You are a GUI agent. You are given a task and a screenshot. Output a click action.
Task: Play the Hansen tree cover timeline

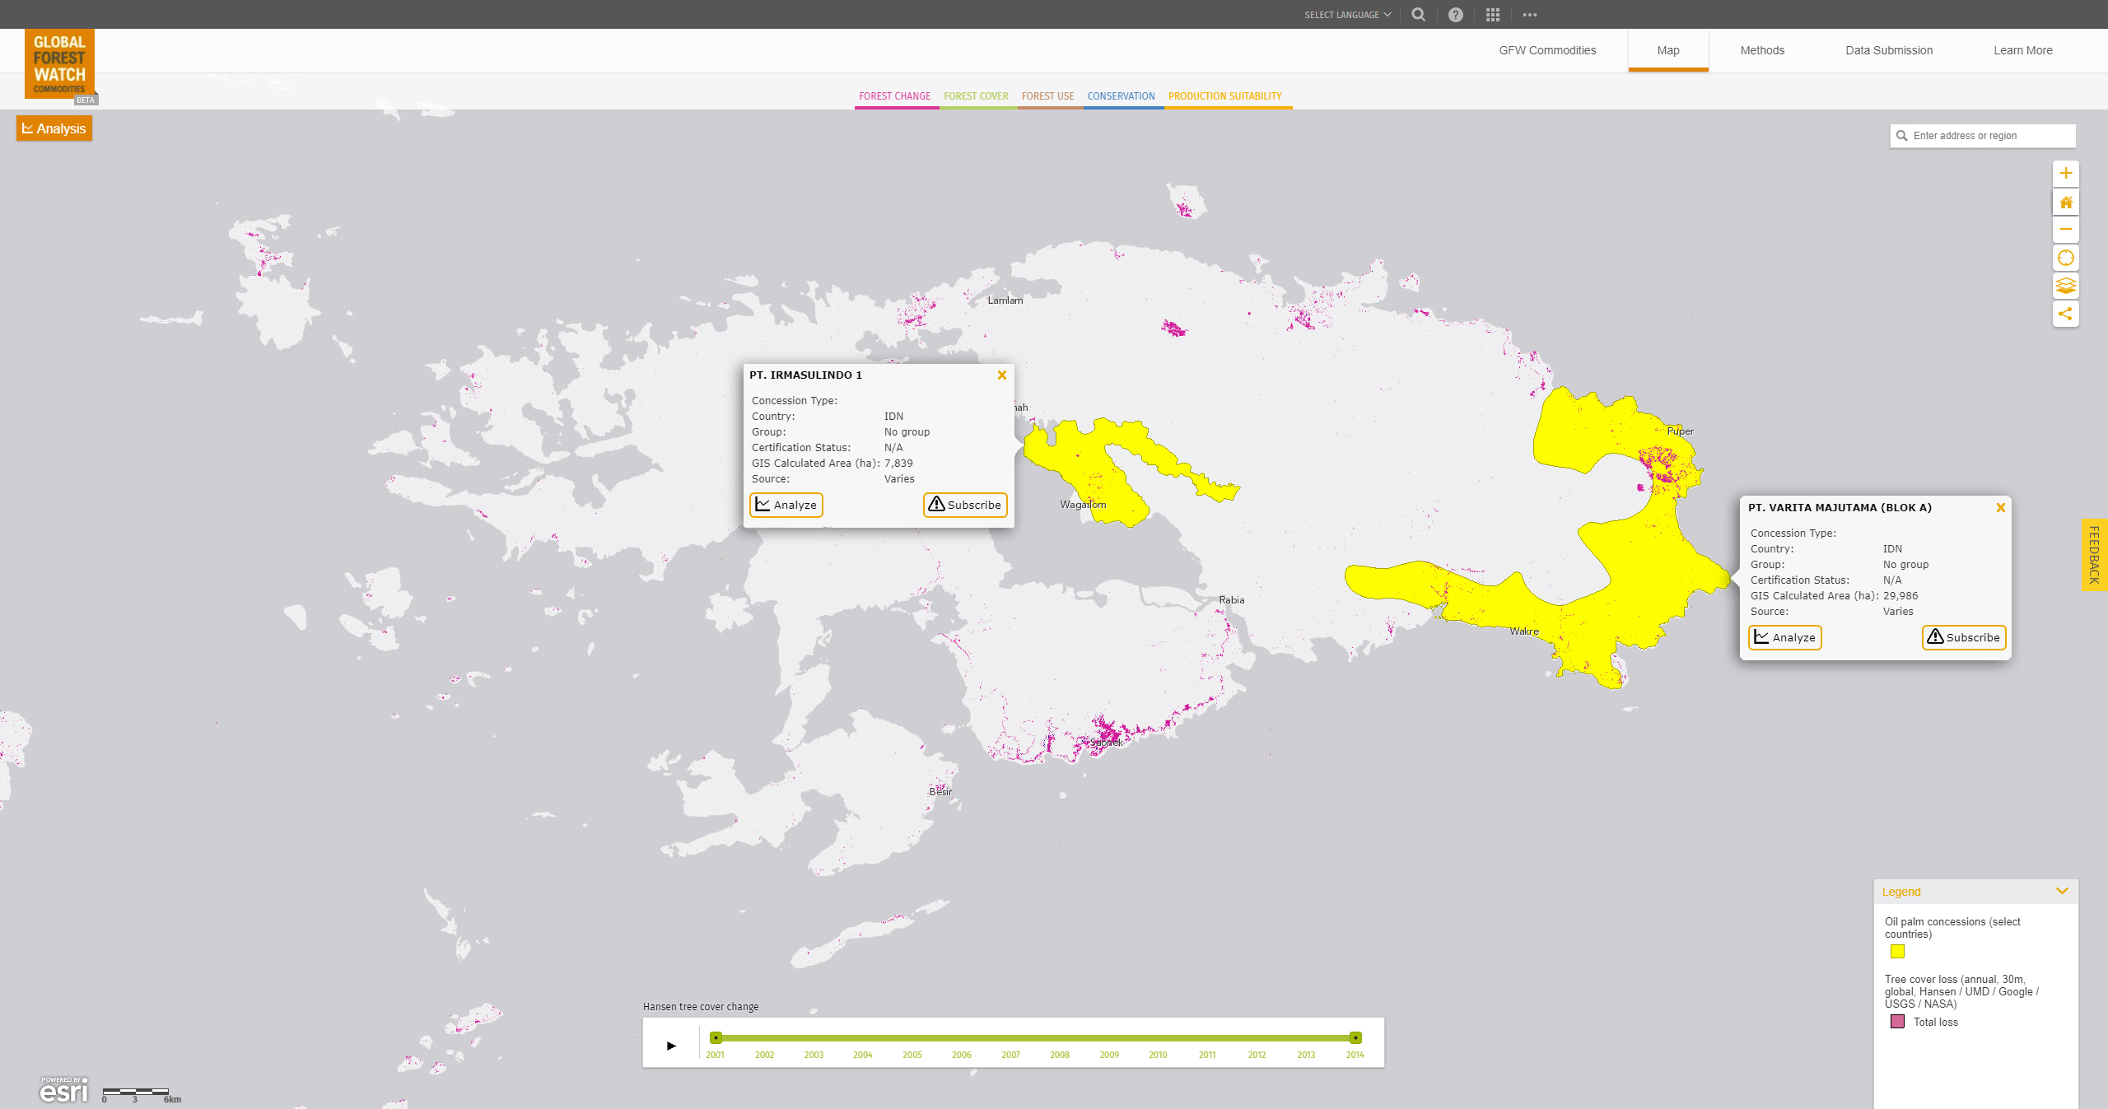tap(671, 1046)
